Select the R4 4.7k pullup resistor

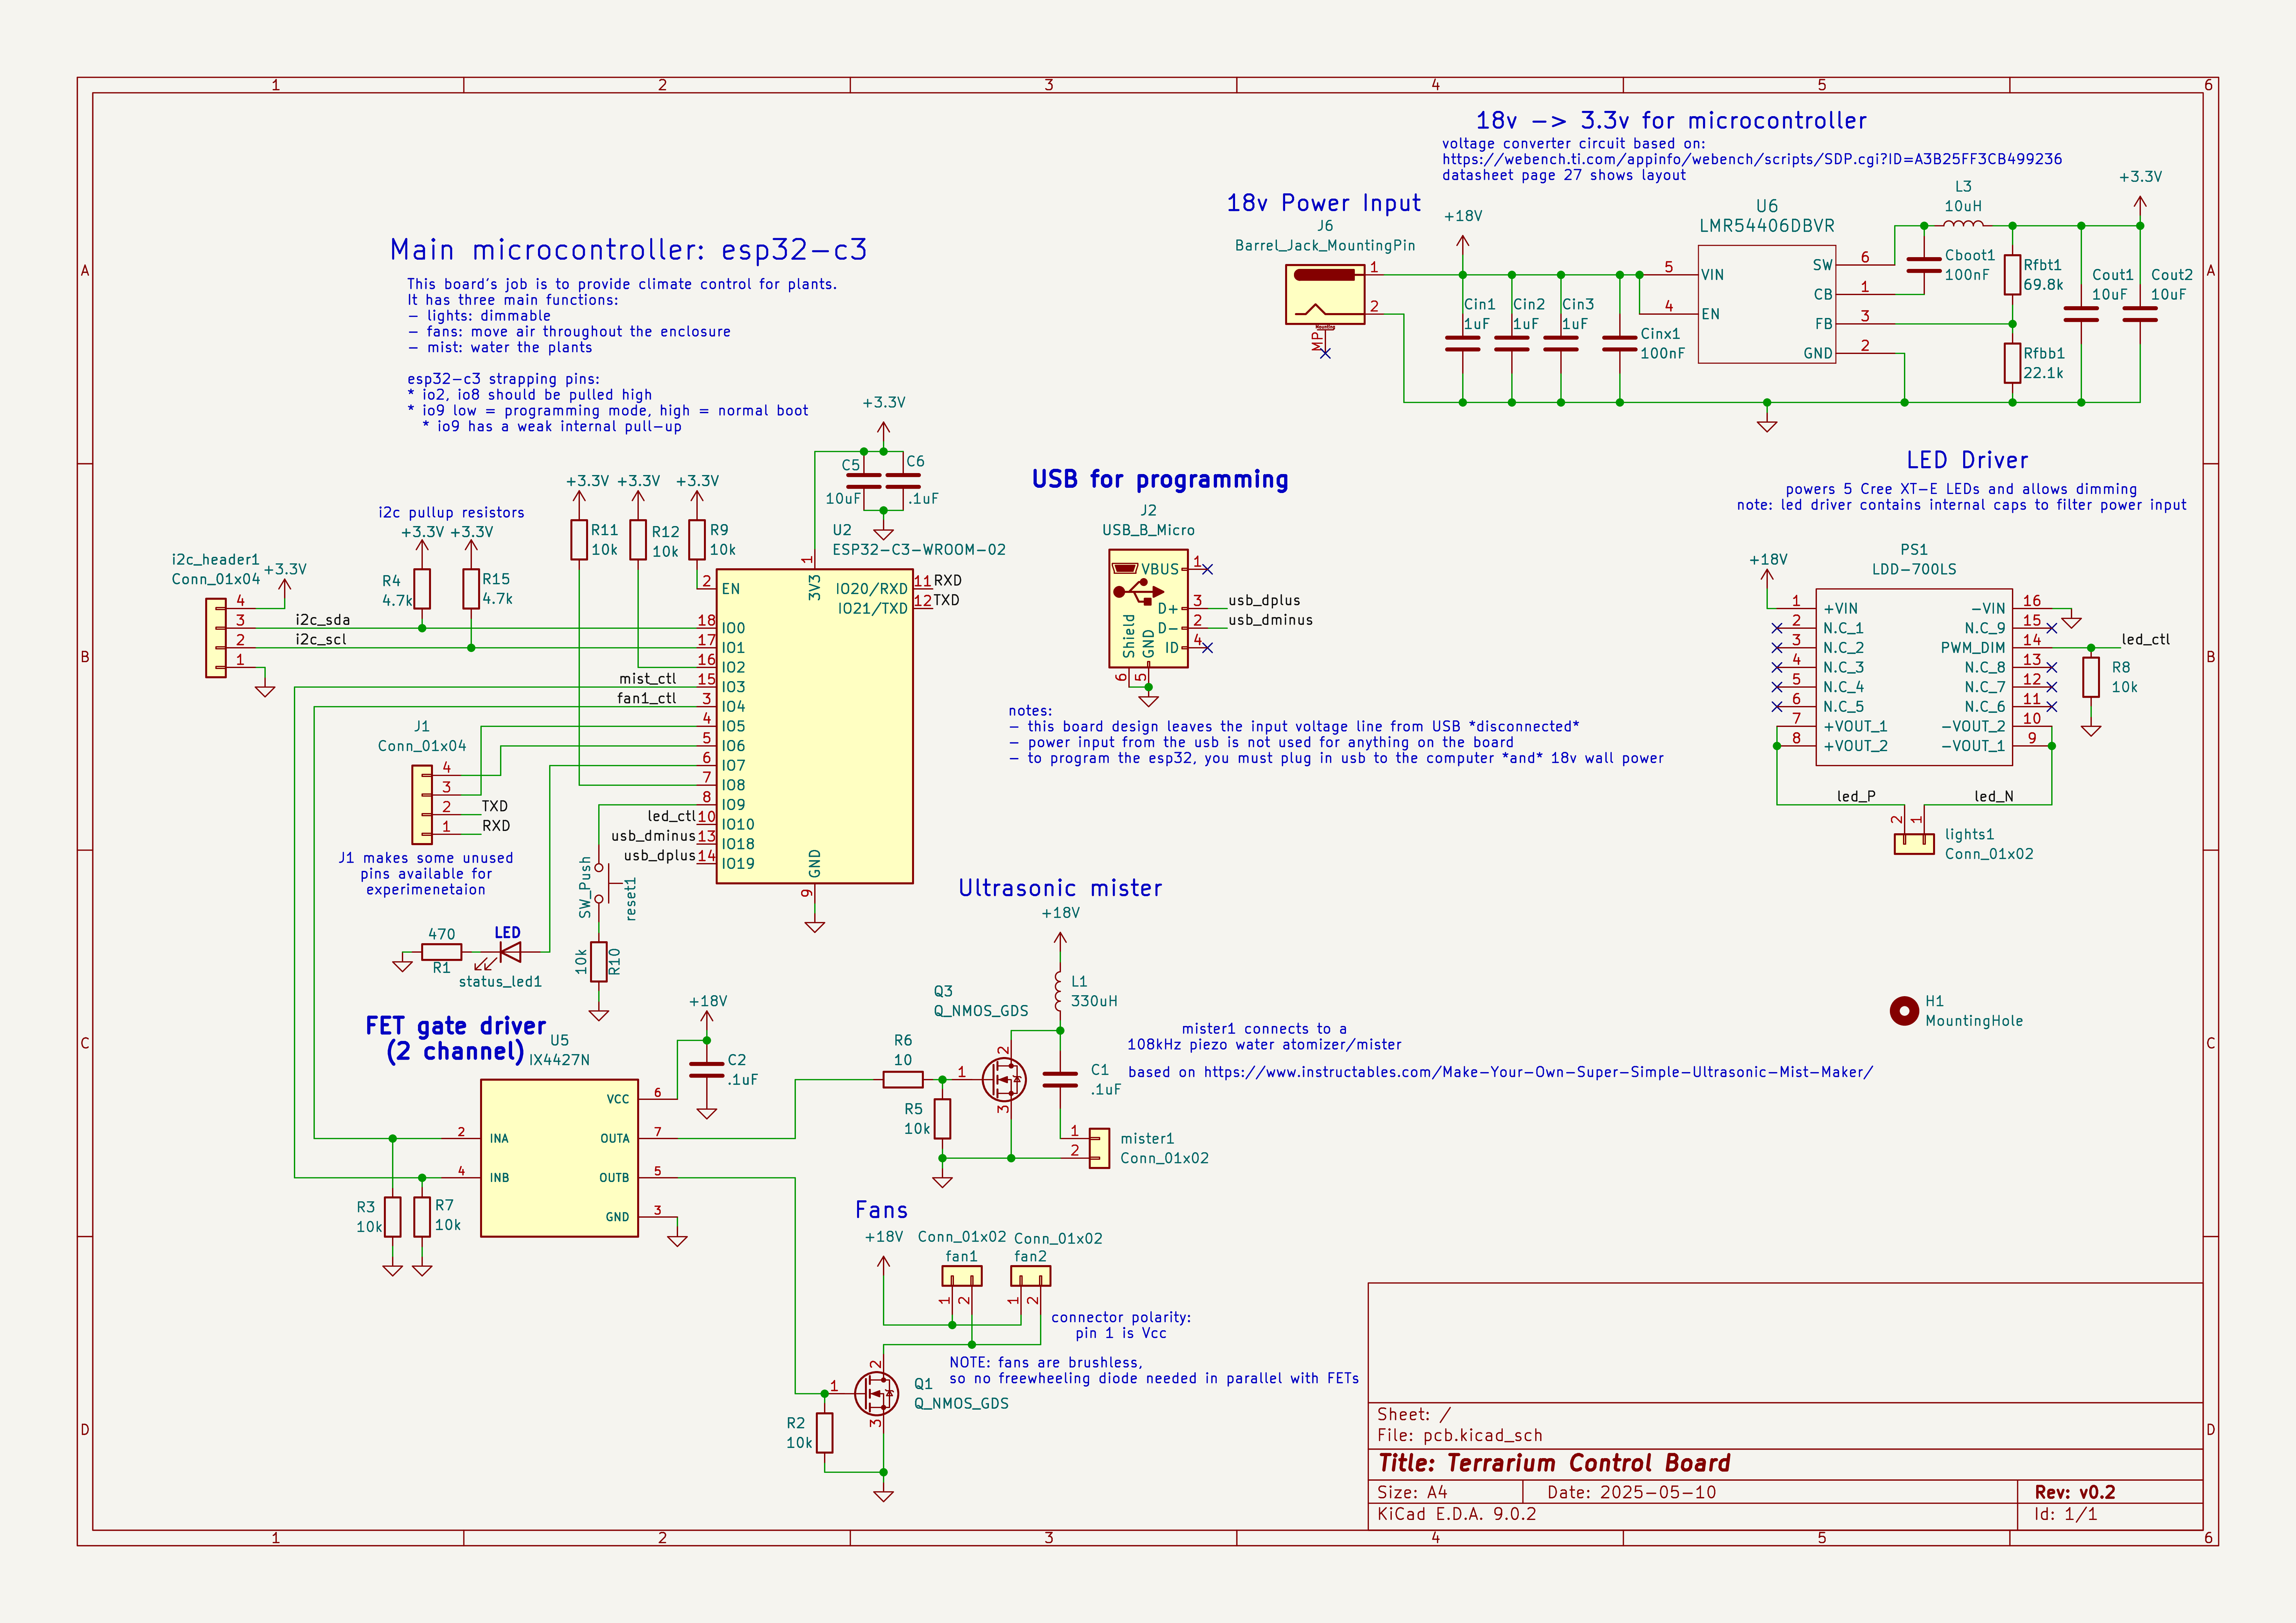click(422, 589)
